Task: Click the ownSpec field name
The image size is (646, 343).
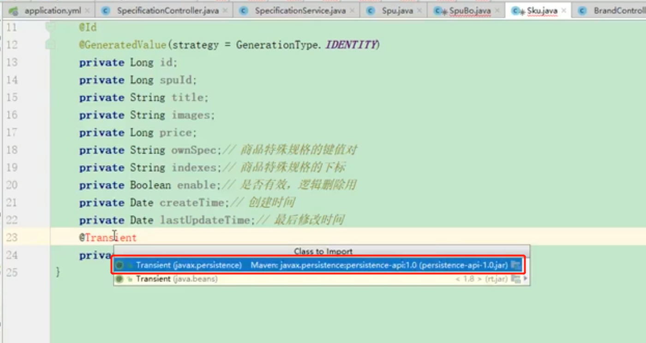Action: point(194,150)
